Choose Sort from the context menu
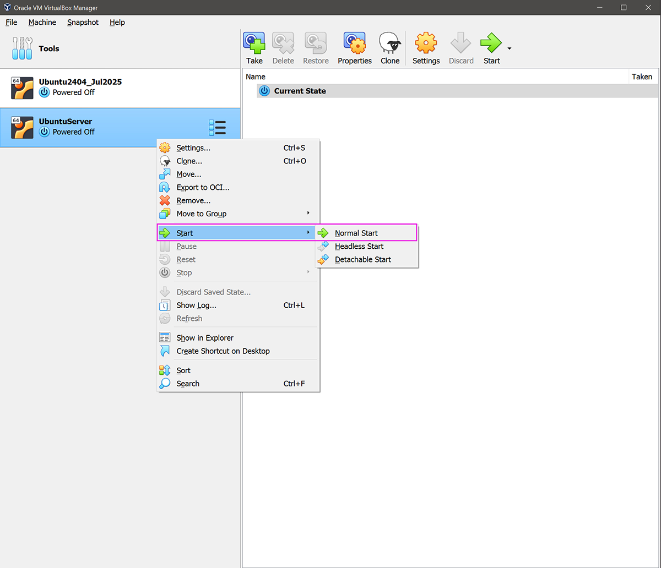Image resolution: width=661 pixels, height=568 pixels. point(238,371)
